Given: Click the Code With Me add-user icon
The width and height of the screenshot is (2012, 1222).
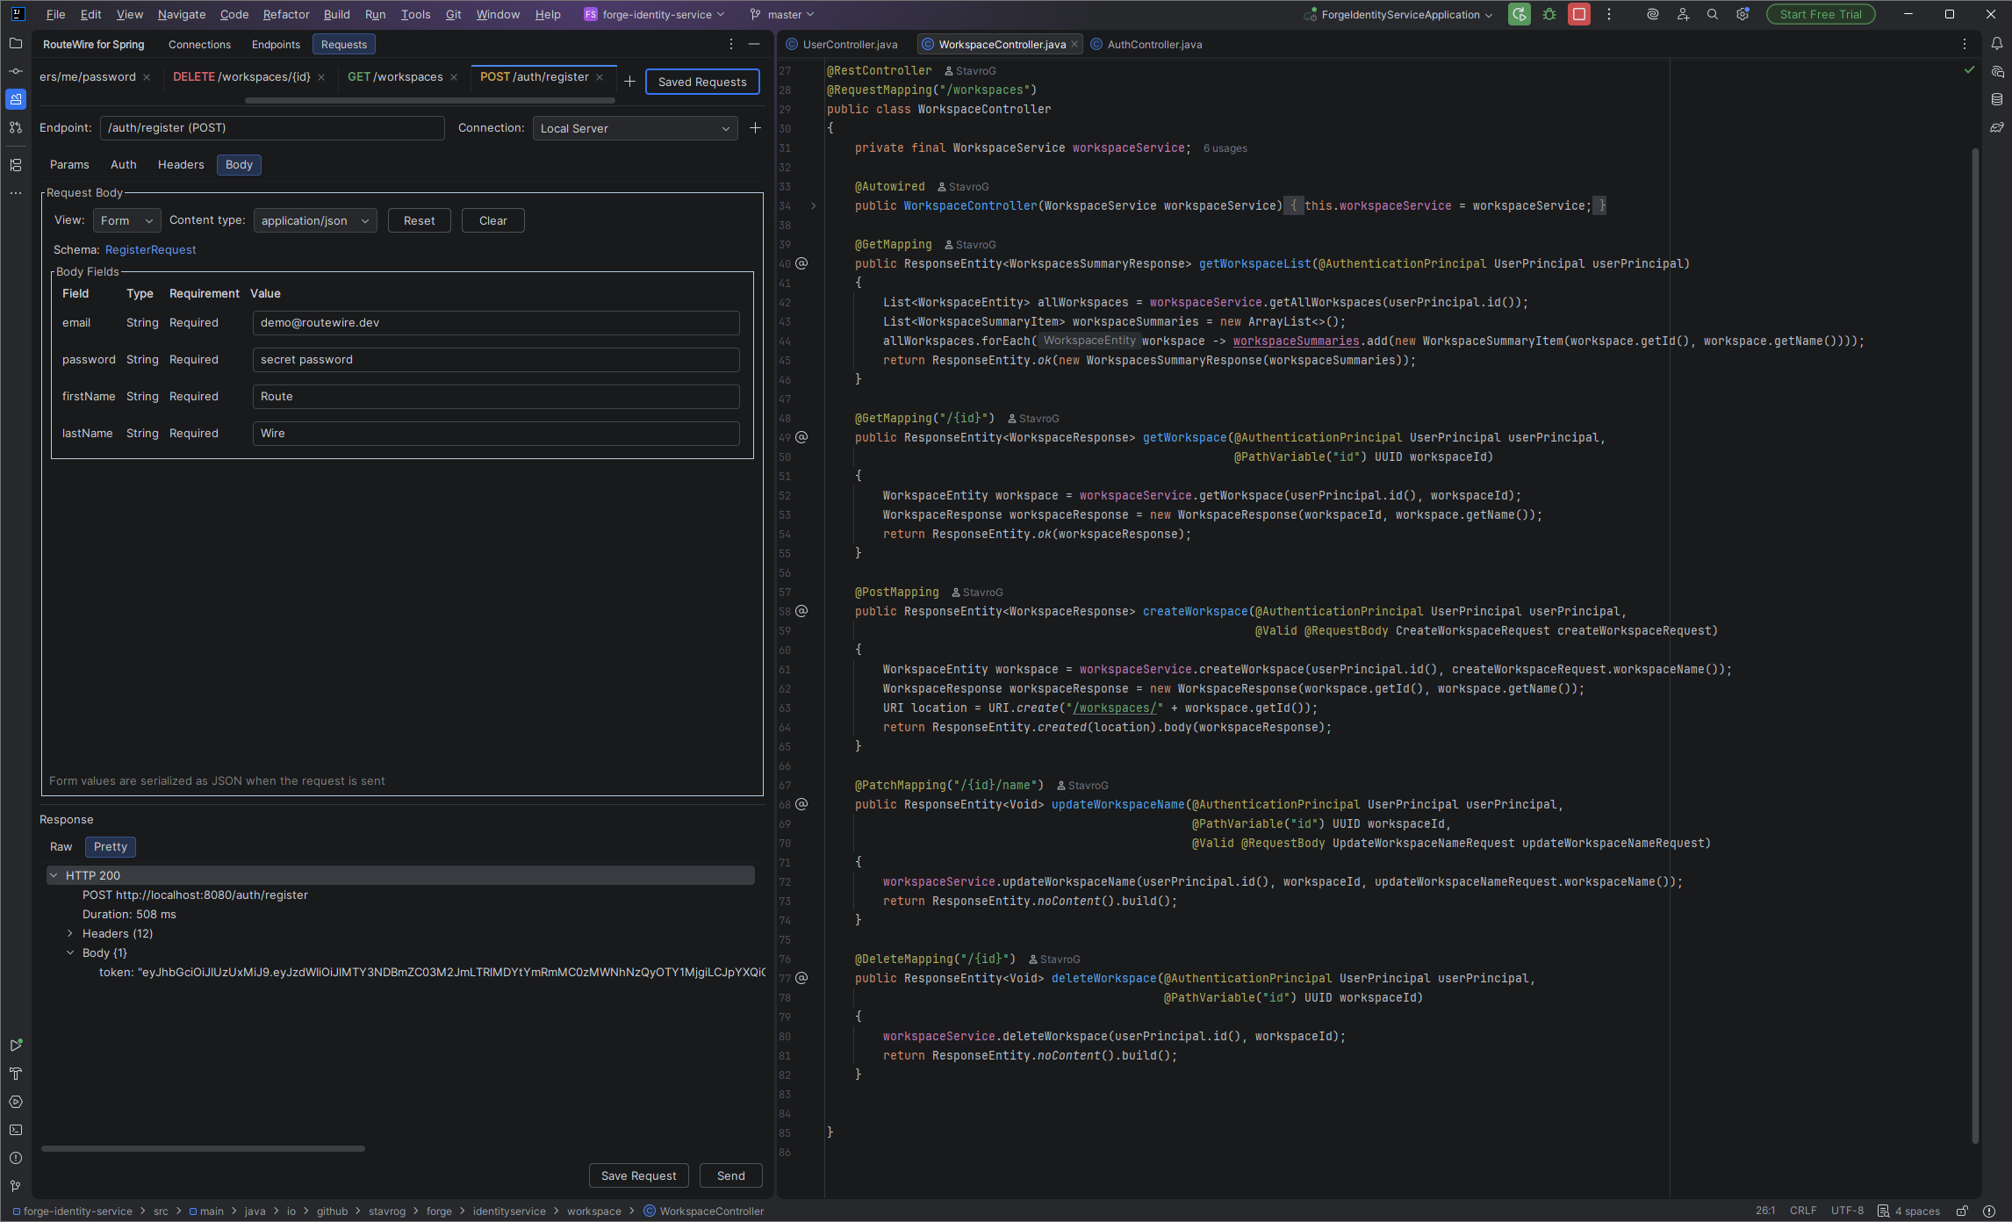Looking at the screenshot, I should 1682,14.
